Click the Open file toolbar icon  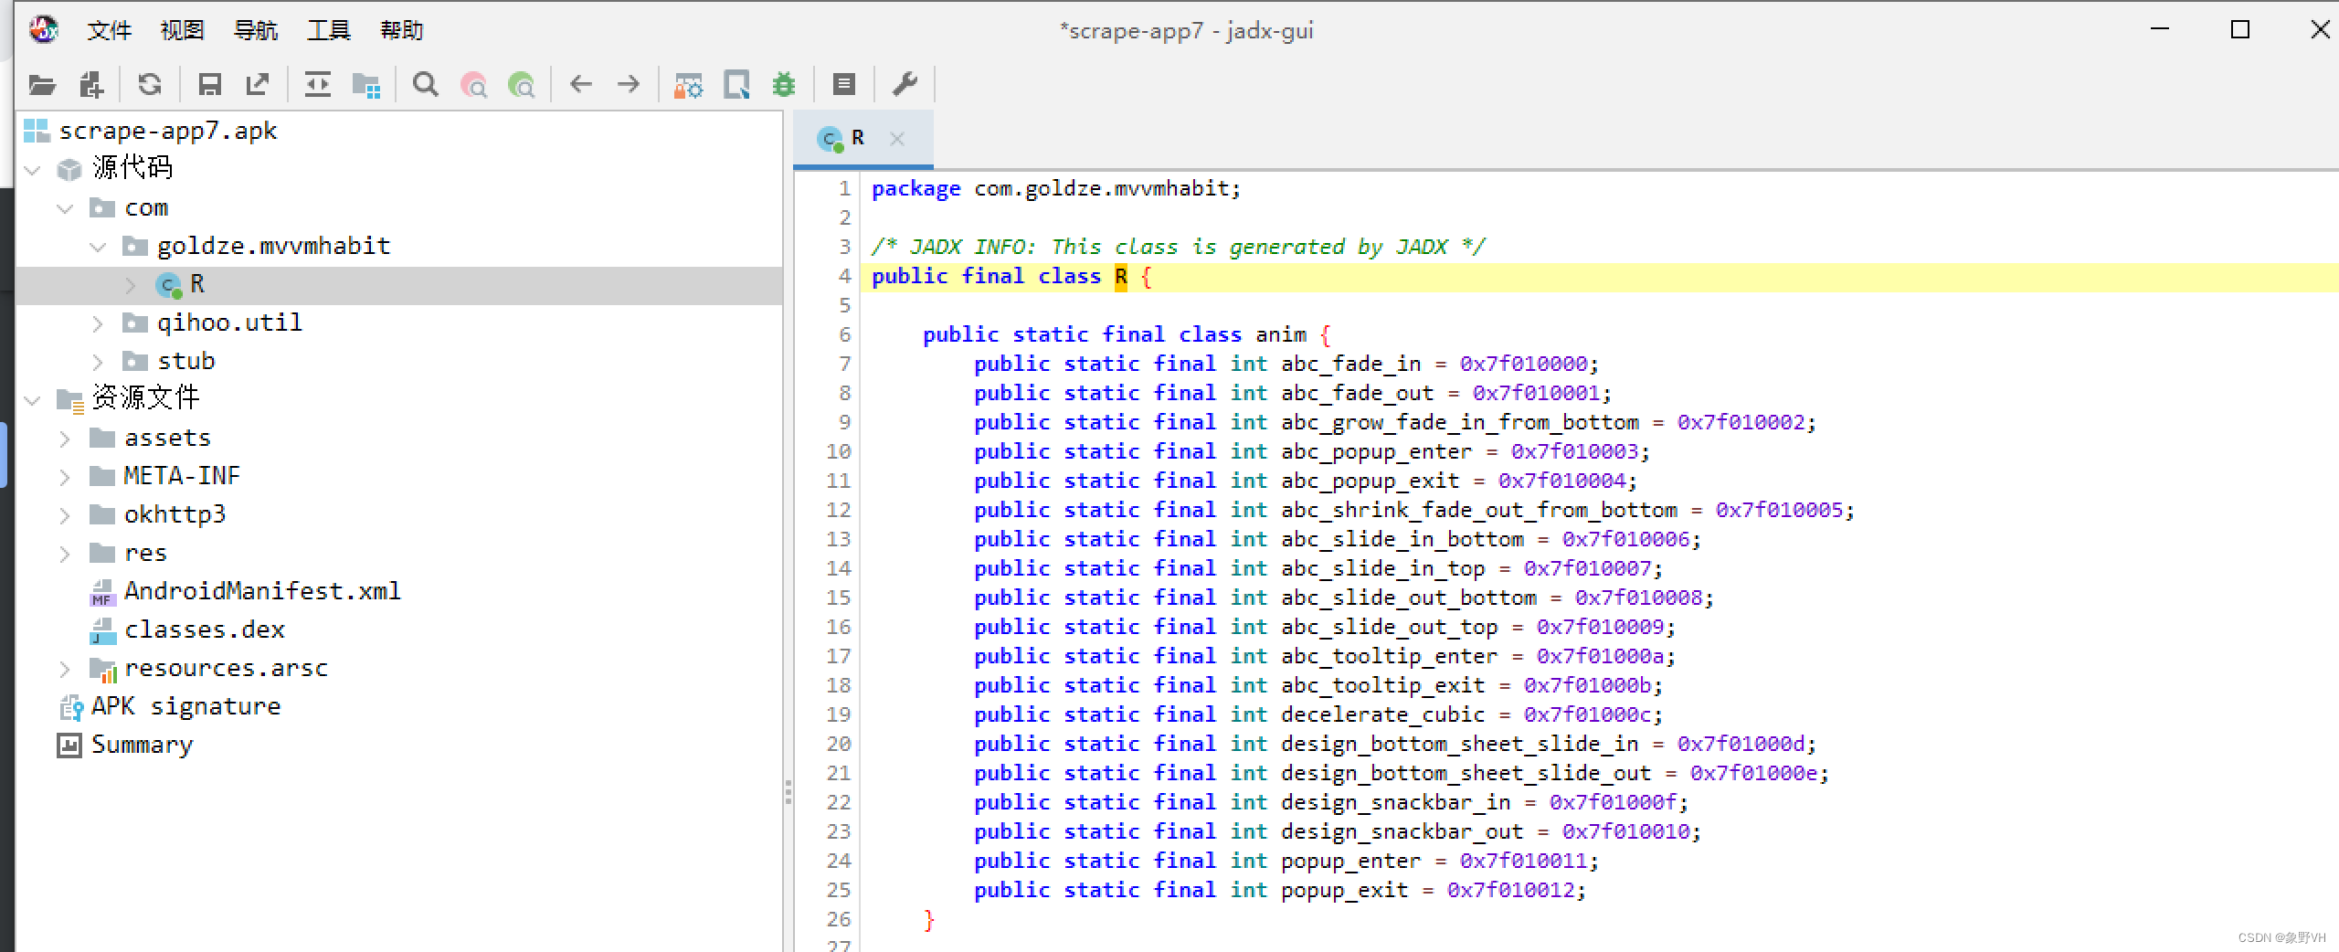42,85
